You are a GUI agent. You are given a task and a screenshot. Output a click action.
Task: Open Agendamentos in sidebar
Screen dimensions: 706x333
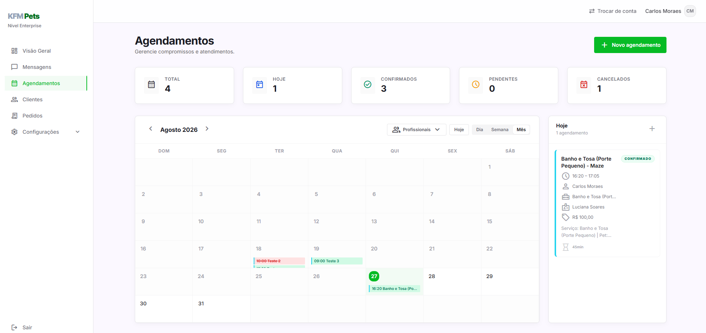(46, 83)
